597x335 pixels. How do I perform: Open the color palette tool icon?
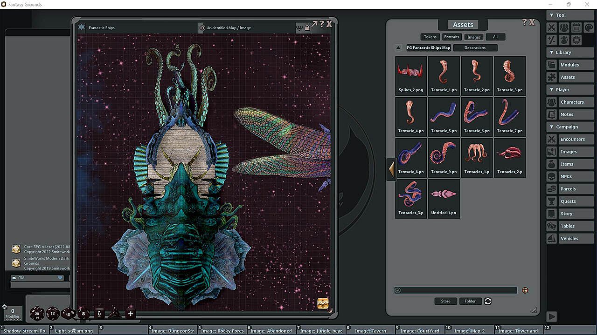588,28
